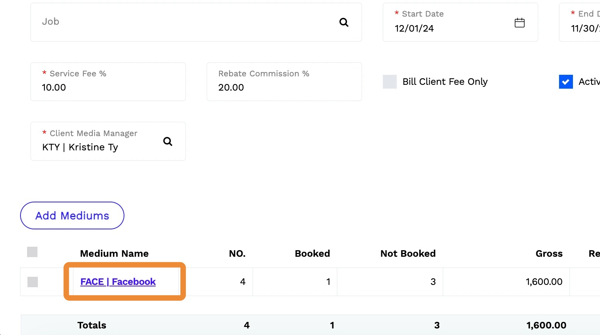Screen dimensions: 600x335
Task: Edit the Service Fee % field
Action: tap(108, 87)
